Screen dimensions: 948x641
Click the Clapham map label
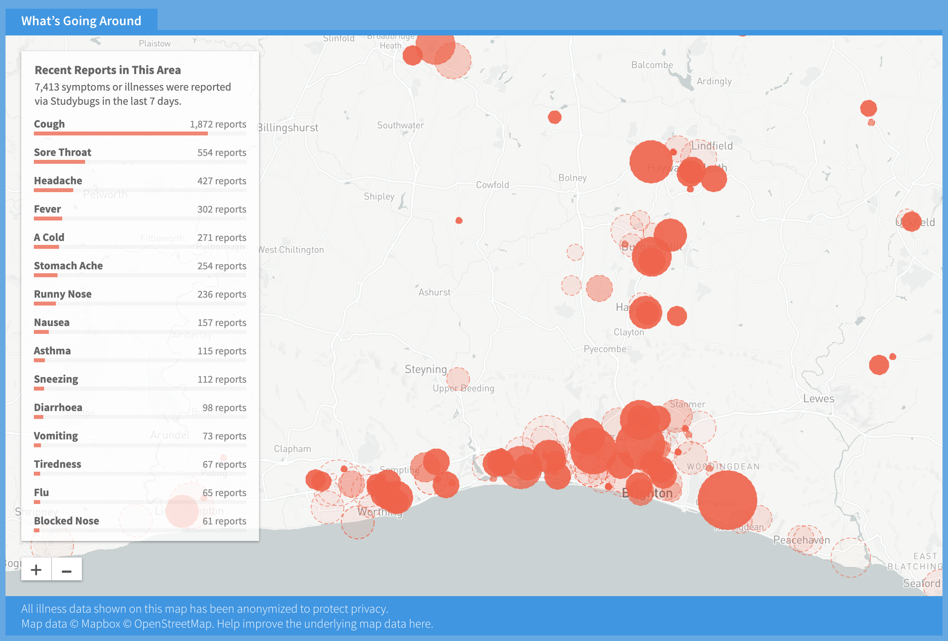pos(292,449)
